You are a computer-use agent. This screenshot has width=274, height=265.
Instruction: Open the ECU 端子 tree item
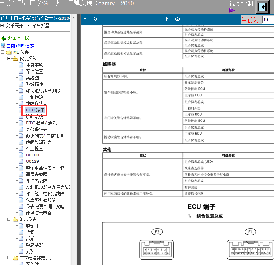point(35,110)
